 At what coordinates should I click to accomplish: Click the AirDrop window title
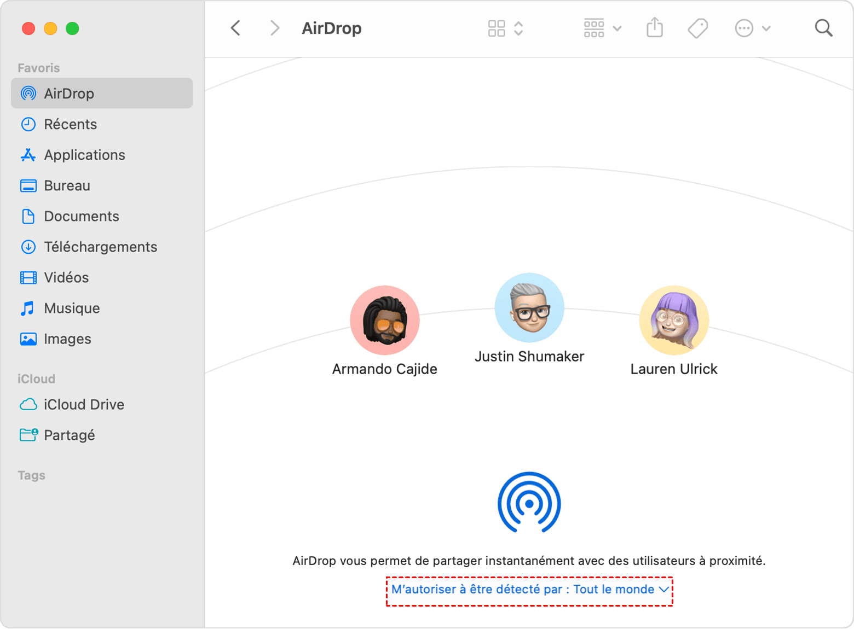332,28
